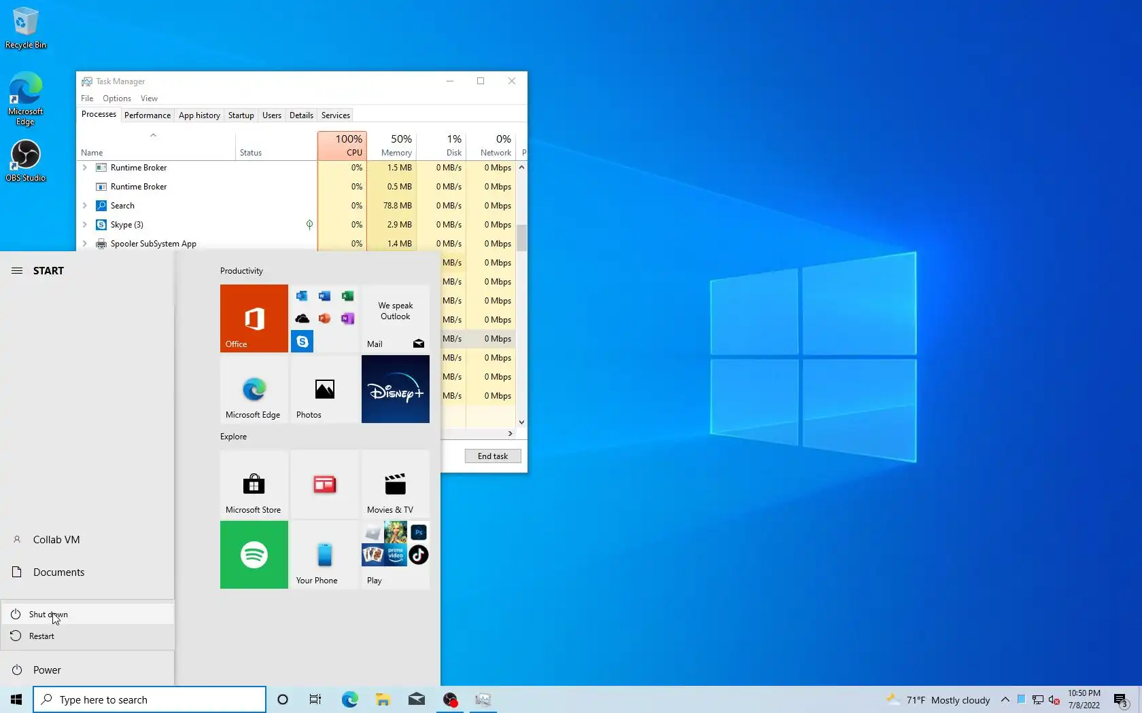The height and width of the screenshot is (713, 1142).
Task: Click the Type here to search box
Action: pos(150,699)
